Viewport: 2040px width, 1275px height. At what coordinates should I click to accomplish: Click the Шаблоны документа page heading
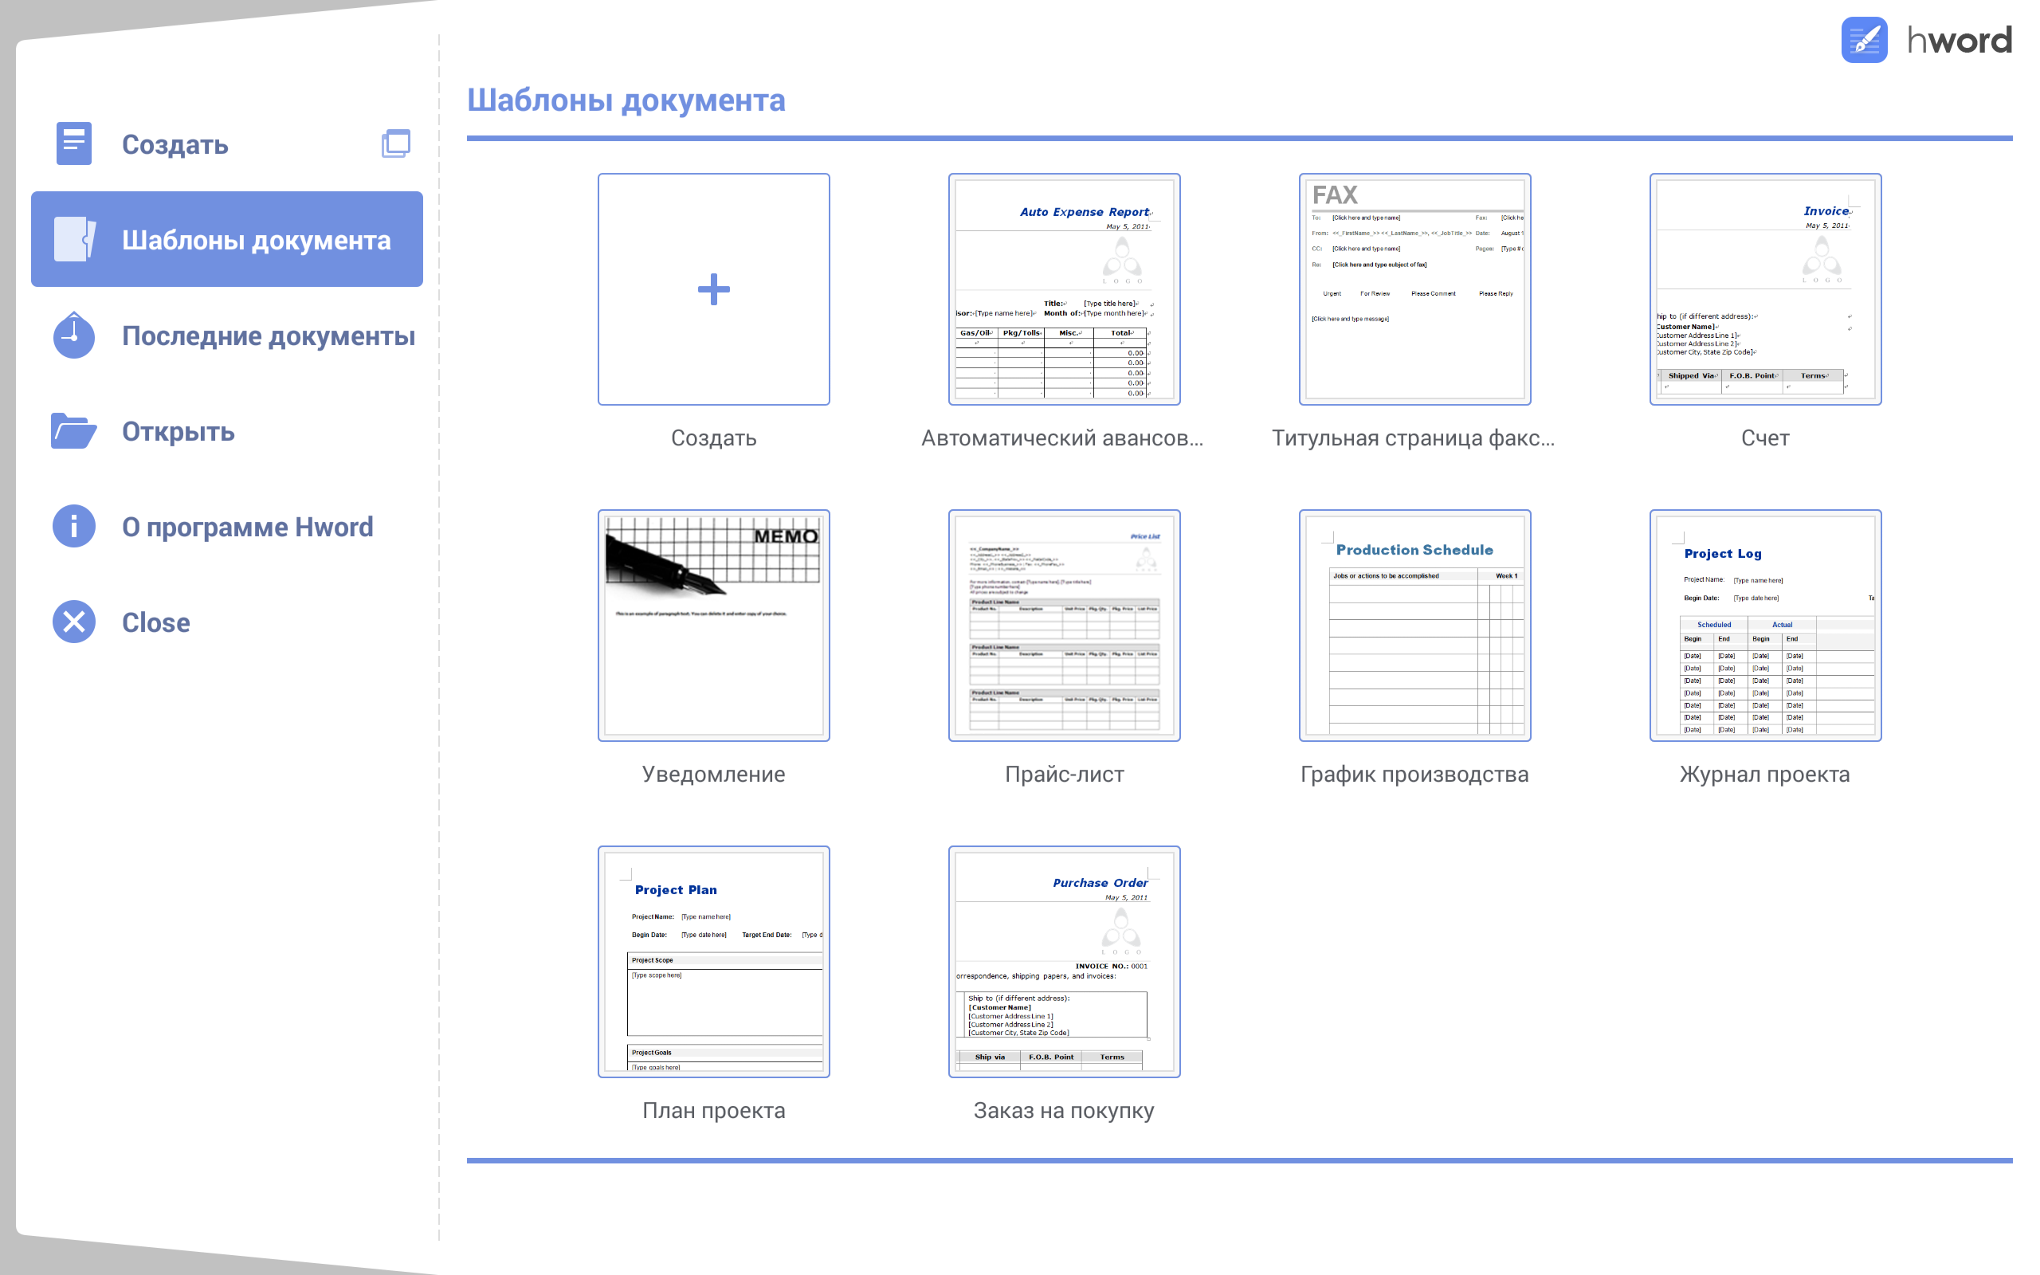click(626, 100)
